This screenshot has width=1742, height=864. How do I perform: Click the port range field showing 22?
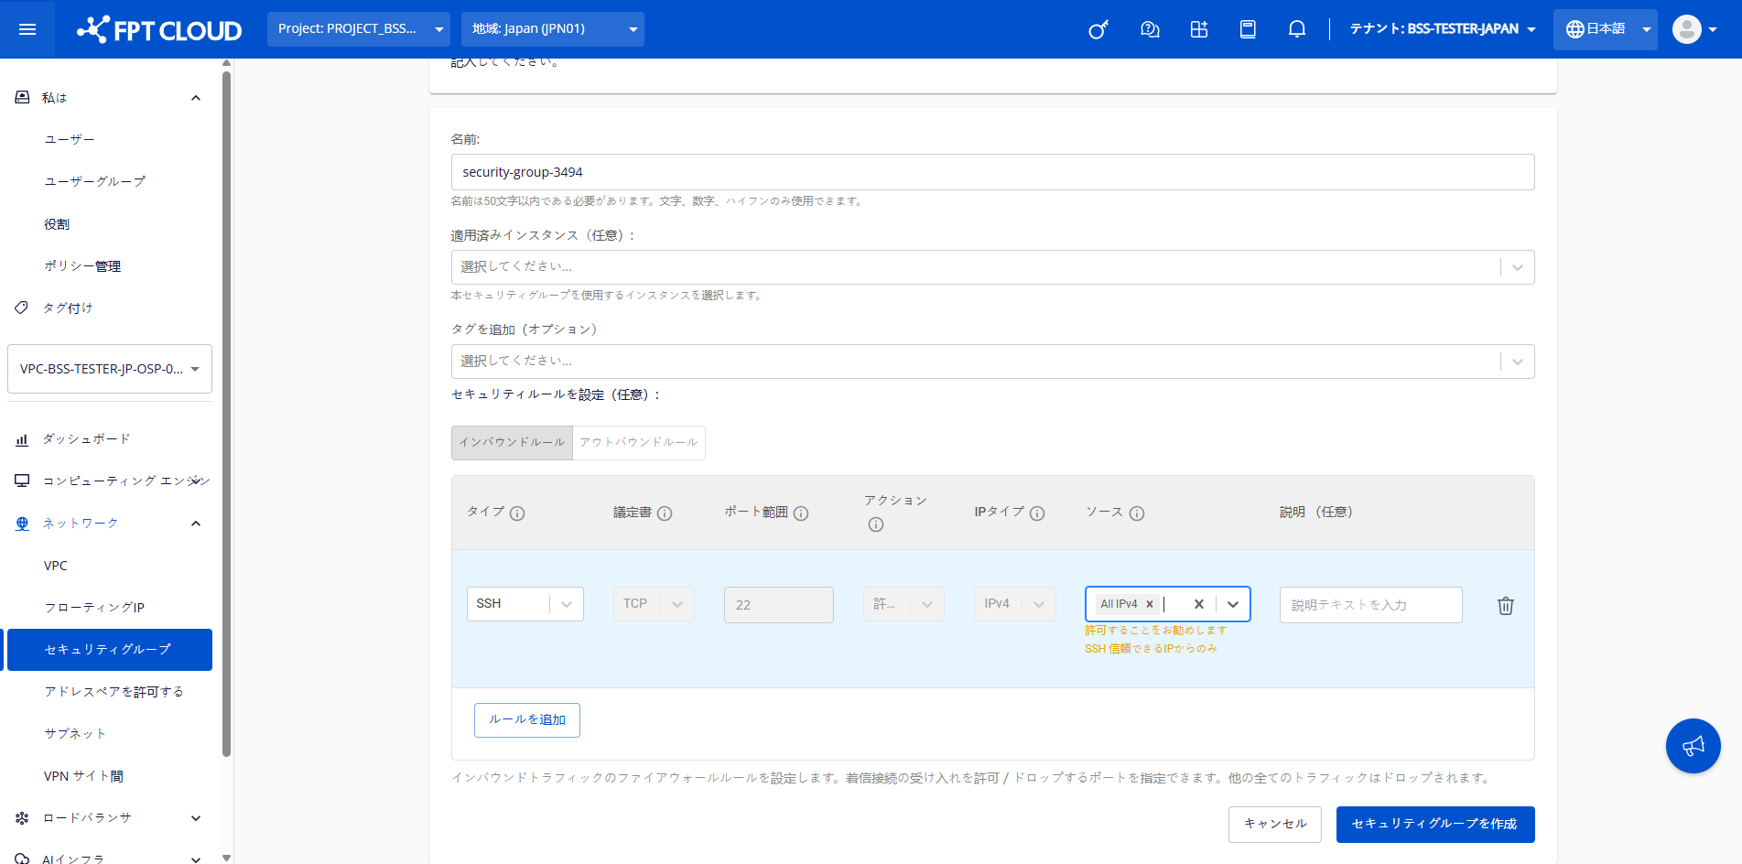pos(779,605)
